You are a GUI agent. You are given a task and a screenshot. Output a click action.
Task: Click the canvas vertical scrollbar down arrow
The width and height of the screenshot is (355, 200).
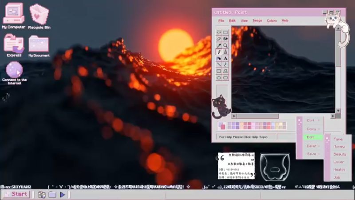(x=338, y=111)
